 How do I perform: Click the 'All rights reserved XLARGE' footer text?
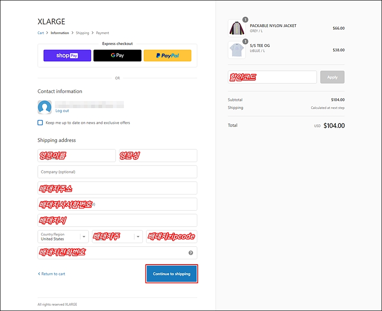(57, 304)
